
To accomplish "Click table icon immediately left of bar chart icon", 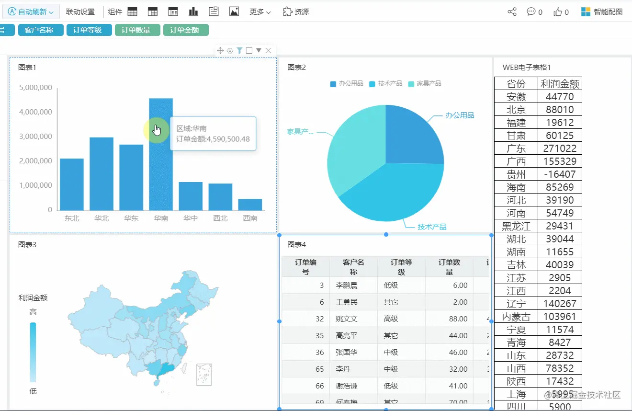I will 173,12.
